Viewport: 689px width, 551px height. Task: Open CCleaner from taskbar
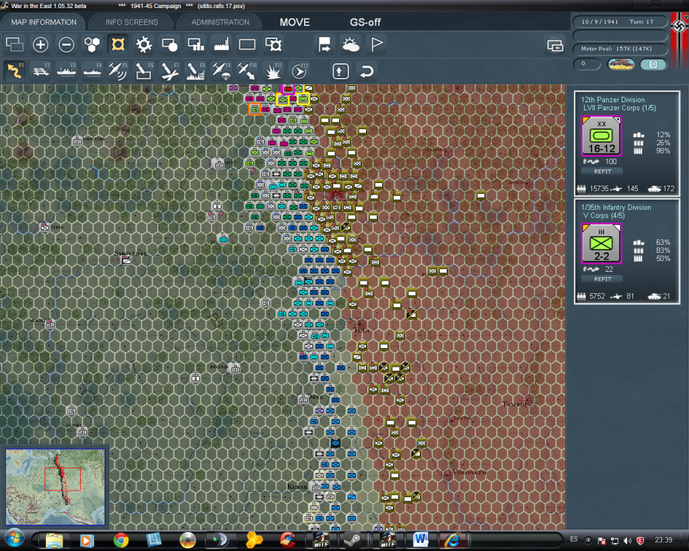pos(287,540)
